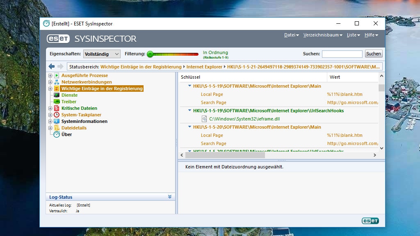The height and width of the screenshot is (236, 420).
Task: Open the Hilfe menu
Action: 371,35
